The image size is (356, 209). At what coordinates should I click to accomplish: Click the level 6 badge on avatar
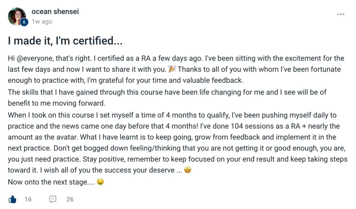(24, 22)
